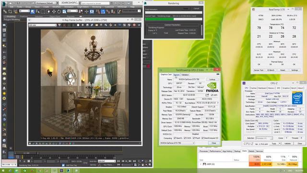Open the Mainboard tab in CPU-Z
Screen dimensions: 307x173
pyautogui.click(x=262, y=88)
